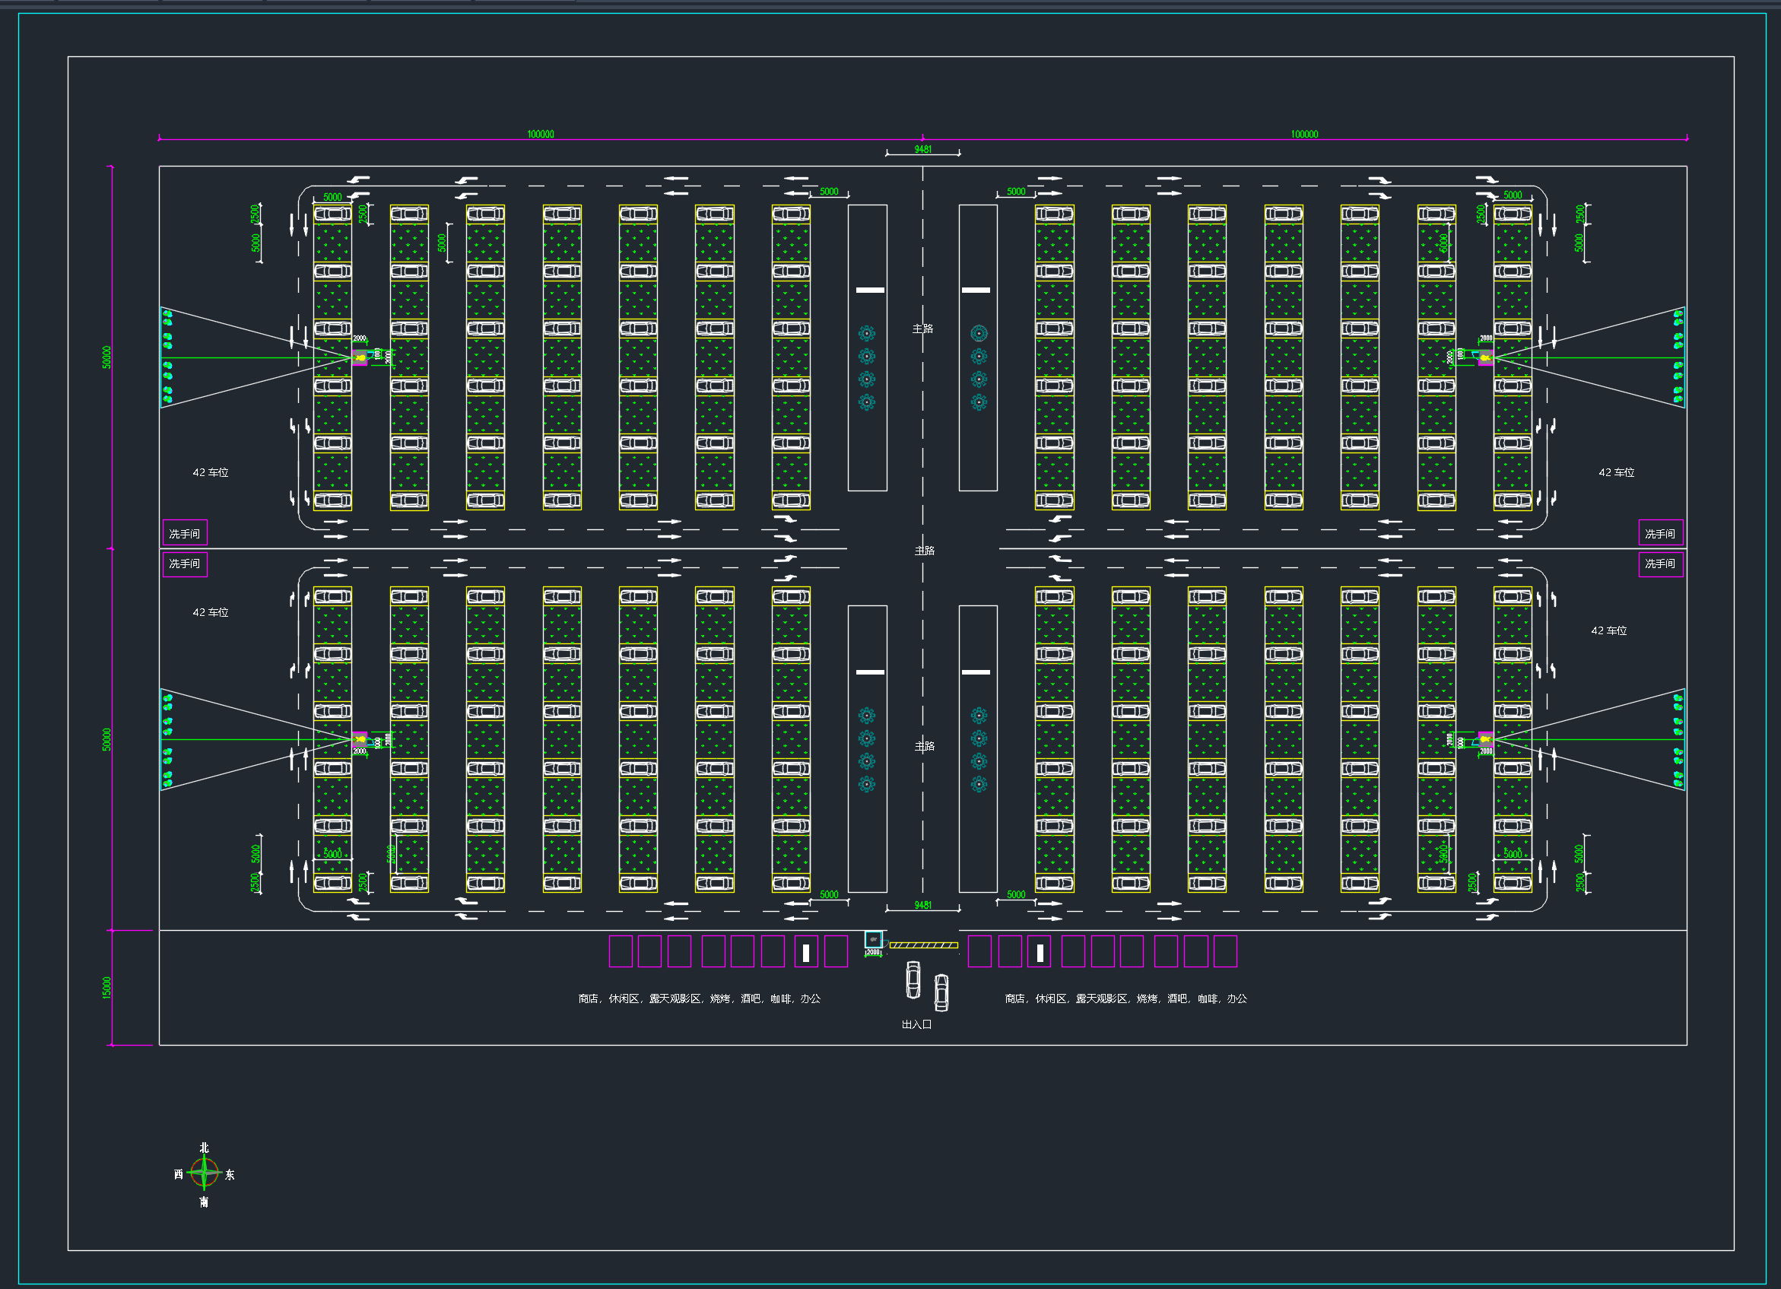Pick the 洗手间 box in the northwest parking block
This screenshot has height=1289, width=1781.
186,533
